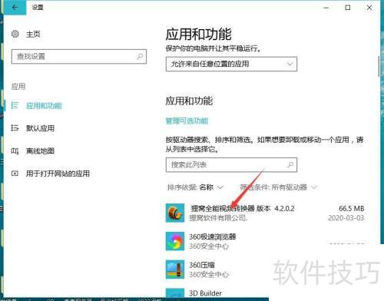Click the 离线地图 map icon

click(15, 151)
